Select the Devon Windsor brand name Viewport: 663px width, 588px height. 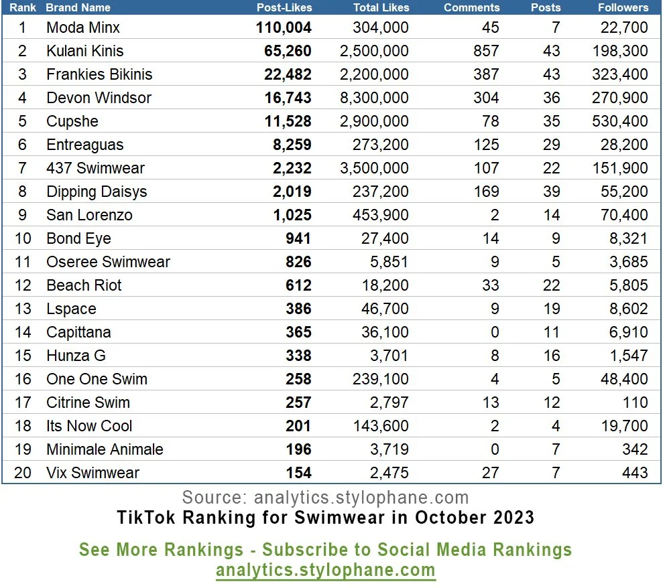pos(99,98)
